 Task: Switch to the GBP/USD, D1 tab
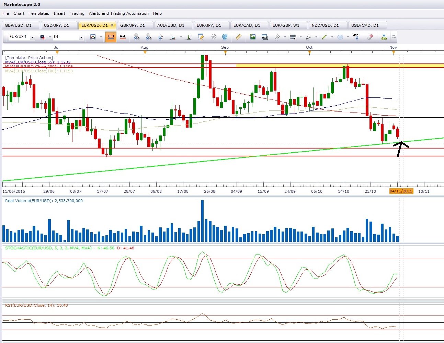[21, 25]
